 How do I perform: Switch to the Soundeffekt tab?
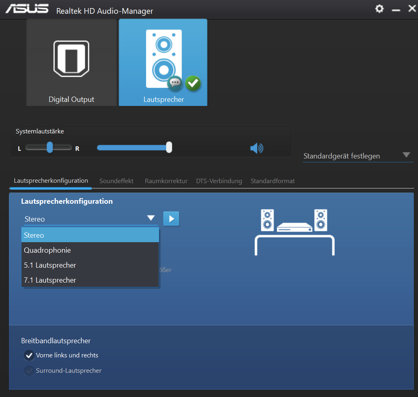(116, 181)
